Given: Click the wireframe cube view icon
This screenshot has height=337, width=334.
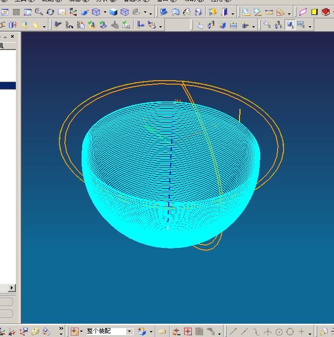Looking at the screenshot, I should click(x=96, y=12).
